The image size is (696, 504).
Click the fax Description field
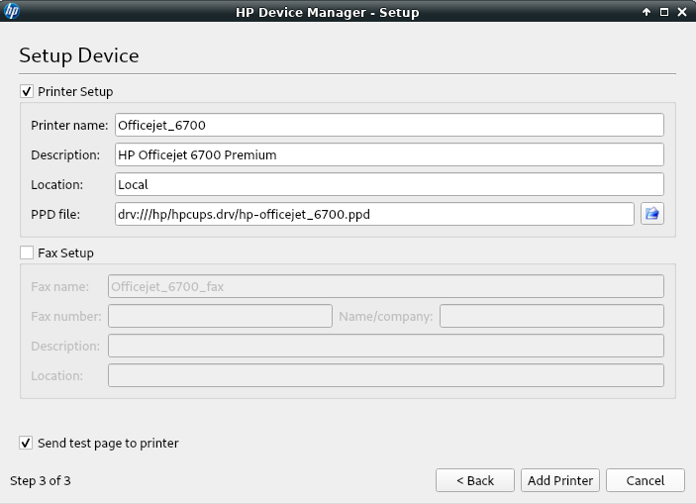point(384,346)
